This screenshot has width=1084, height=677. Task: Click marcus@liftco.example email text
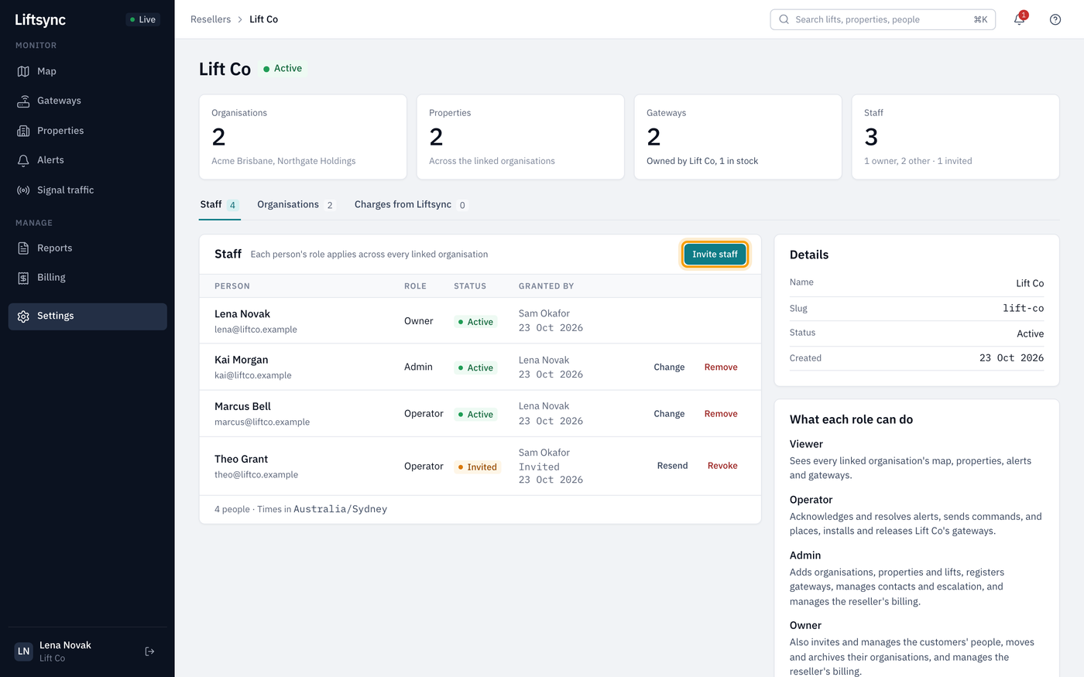coord(262,422)
